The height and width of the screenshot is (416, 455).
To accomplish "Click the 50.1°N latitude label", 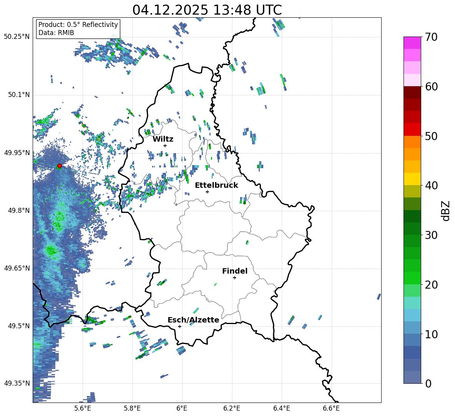I will (x=18, y=95).
